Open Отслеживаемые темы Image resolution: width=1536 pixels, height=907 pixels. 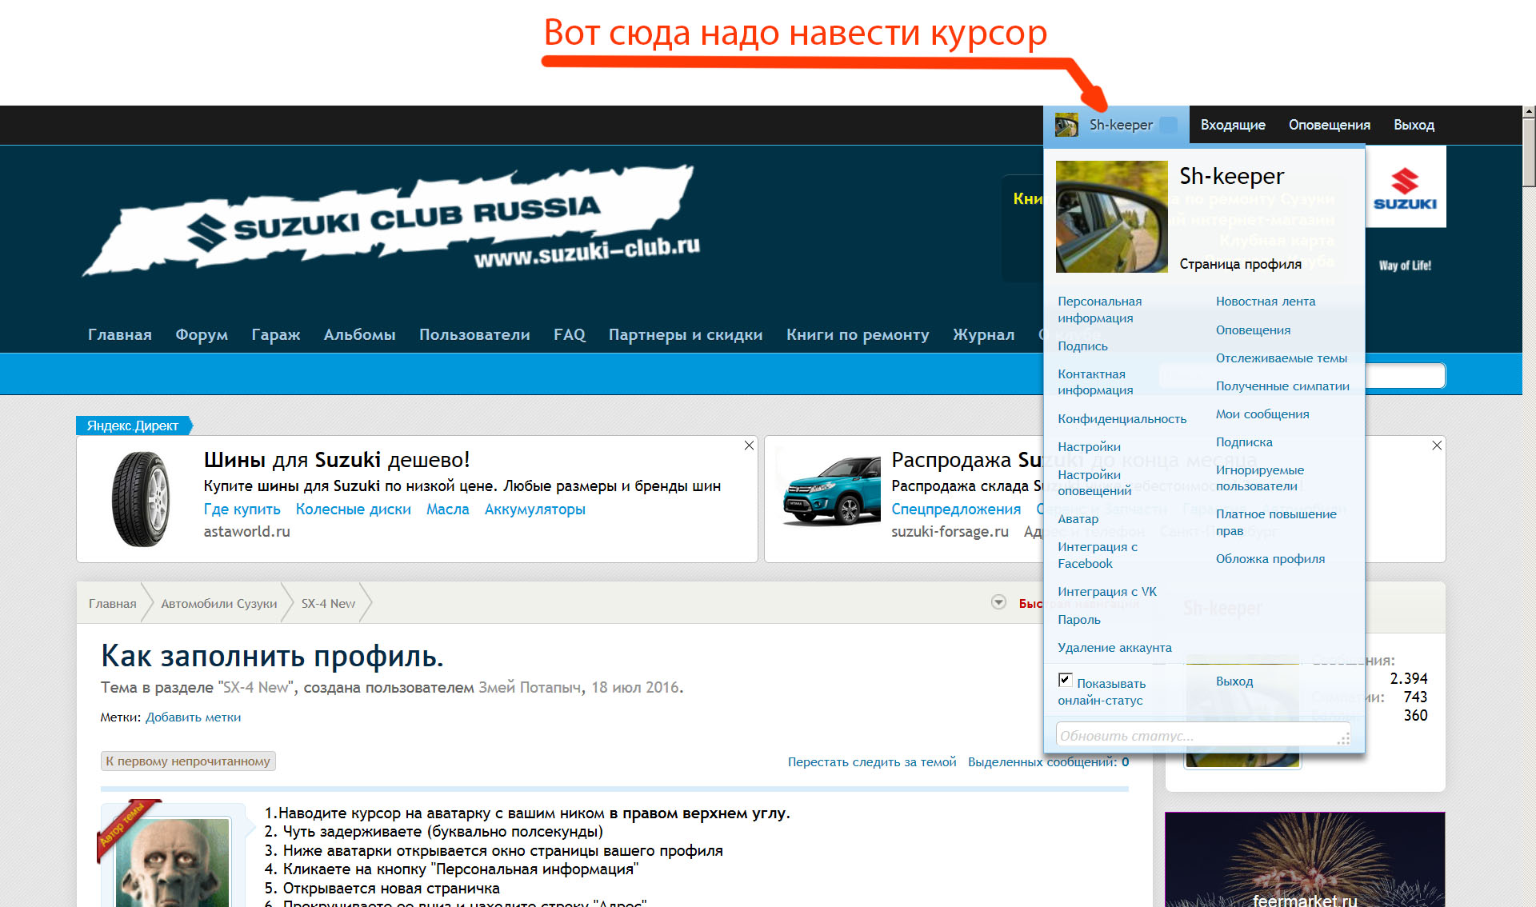[x=1282, y=358]
